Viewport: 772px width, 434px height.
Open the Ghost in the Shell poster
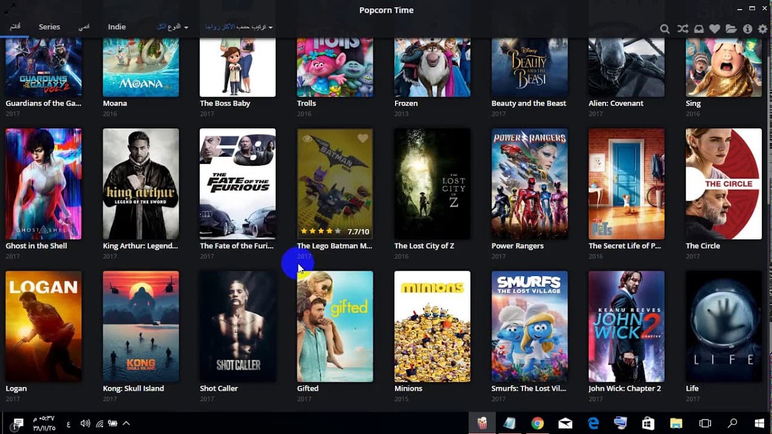43,184
